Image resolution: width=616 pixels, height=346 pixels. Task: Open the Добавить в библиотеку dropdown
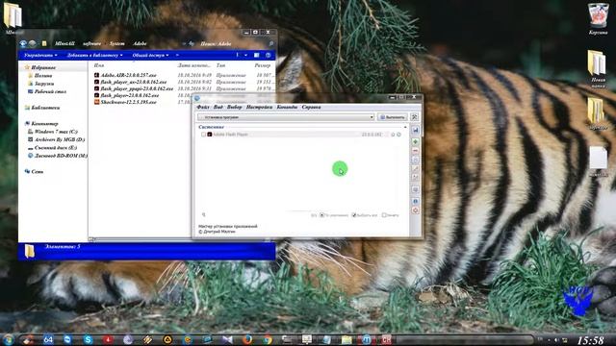pyautogui.click(x=94, y=56)
